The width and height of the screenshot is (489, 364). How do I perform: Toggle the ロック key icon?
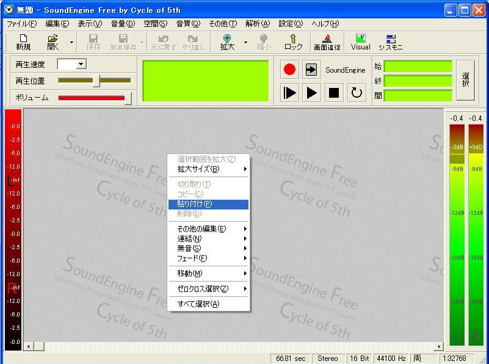(293, 42)
